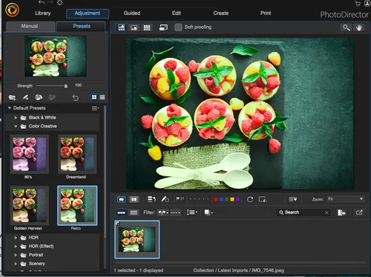Switch to browser only grid mode
This screenshot has width=371, height=277.
(x=147, y=27)
